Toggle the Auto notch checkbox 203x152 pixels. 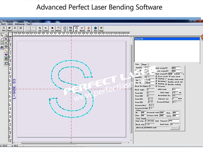170,76
